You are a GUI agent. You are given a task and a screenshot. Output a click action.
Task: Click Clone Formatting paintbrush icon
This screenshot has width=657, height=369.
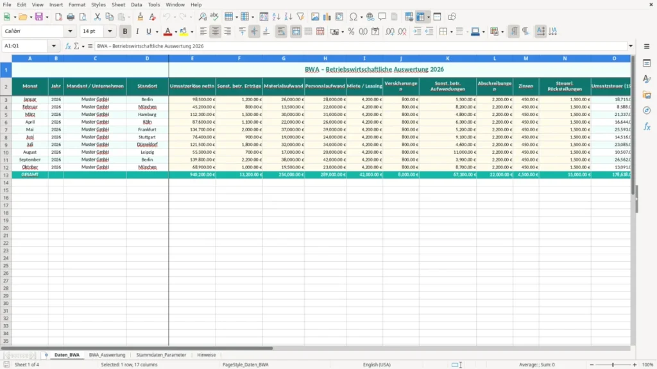[x=141, y=17]
